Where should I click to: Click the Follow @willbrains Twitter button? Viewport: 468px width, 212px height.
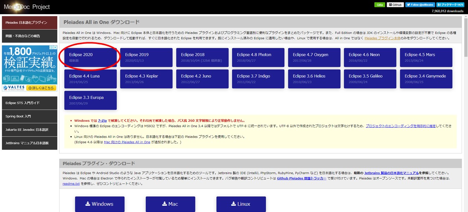(x=420, y=5)
